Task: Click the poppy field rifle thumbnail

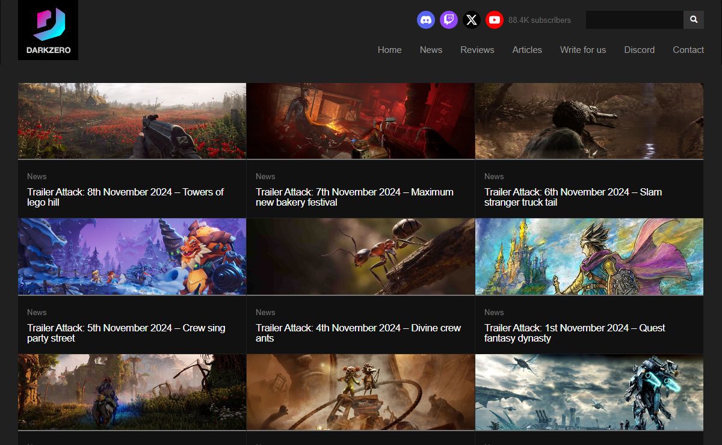Action: [132, 121]
